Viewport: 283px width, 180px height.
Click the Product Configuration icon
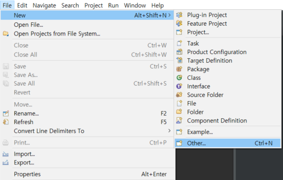point(179,52)
